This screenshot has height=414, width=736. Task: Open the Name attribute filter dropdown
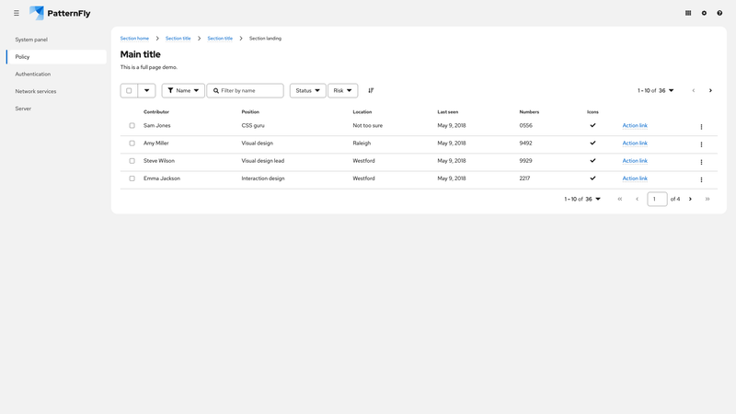[x=183, y=91]
